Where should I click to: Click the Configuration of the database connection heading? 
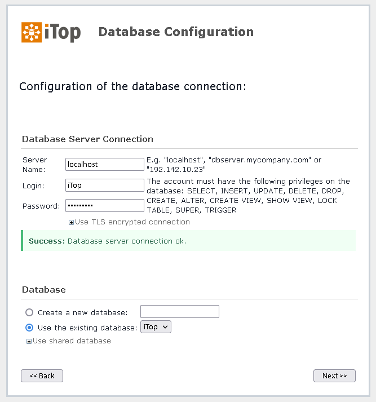pyautogui.click(x=133, y=87)
